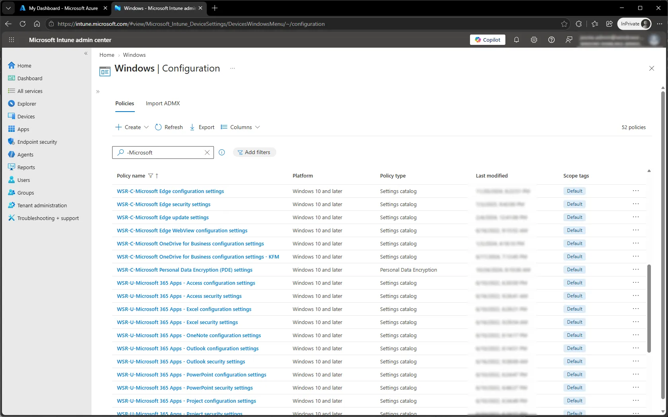Open the Columns dropdown

(x=240, y=127)
